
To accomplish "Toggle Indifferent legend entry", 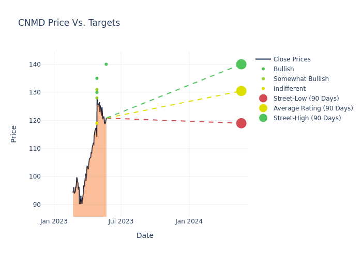I will [289, 89].
